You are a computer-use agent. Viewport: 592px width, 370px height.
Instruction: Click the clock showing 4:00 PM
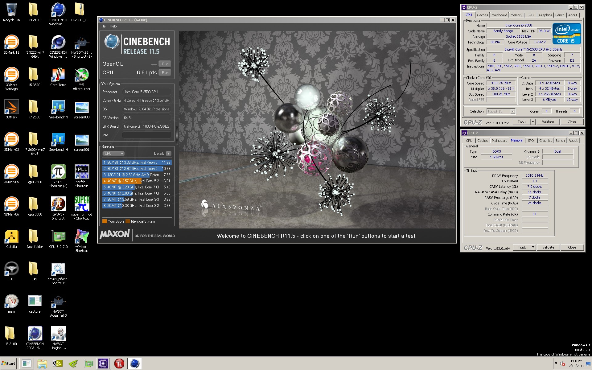click(x=576, y=361)
